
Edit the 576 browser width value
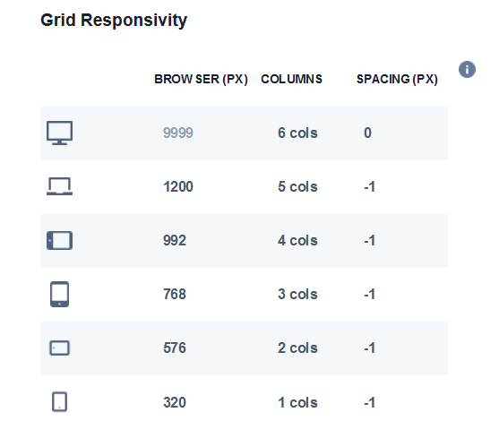tap(175, 348)
